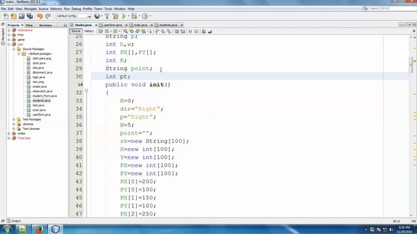Click the Debug Project icon
This screenshot has height=234, width=417.
pyautogui.click(x=134, y=16)
